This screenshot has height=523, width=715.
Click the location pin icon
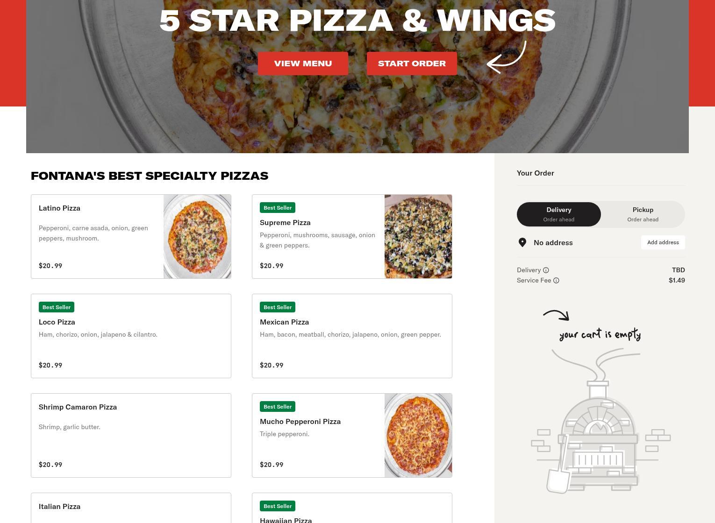(522, 242)
